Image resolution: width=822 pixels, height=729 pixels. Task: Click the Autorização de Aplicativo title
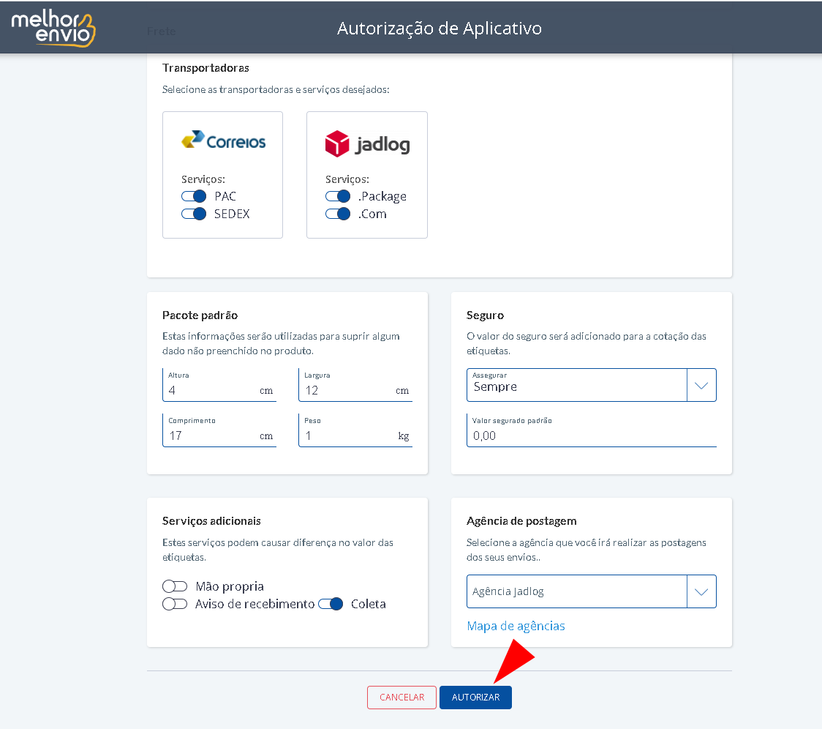point(440,29)
